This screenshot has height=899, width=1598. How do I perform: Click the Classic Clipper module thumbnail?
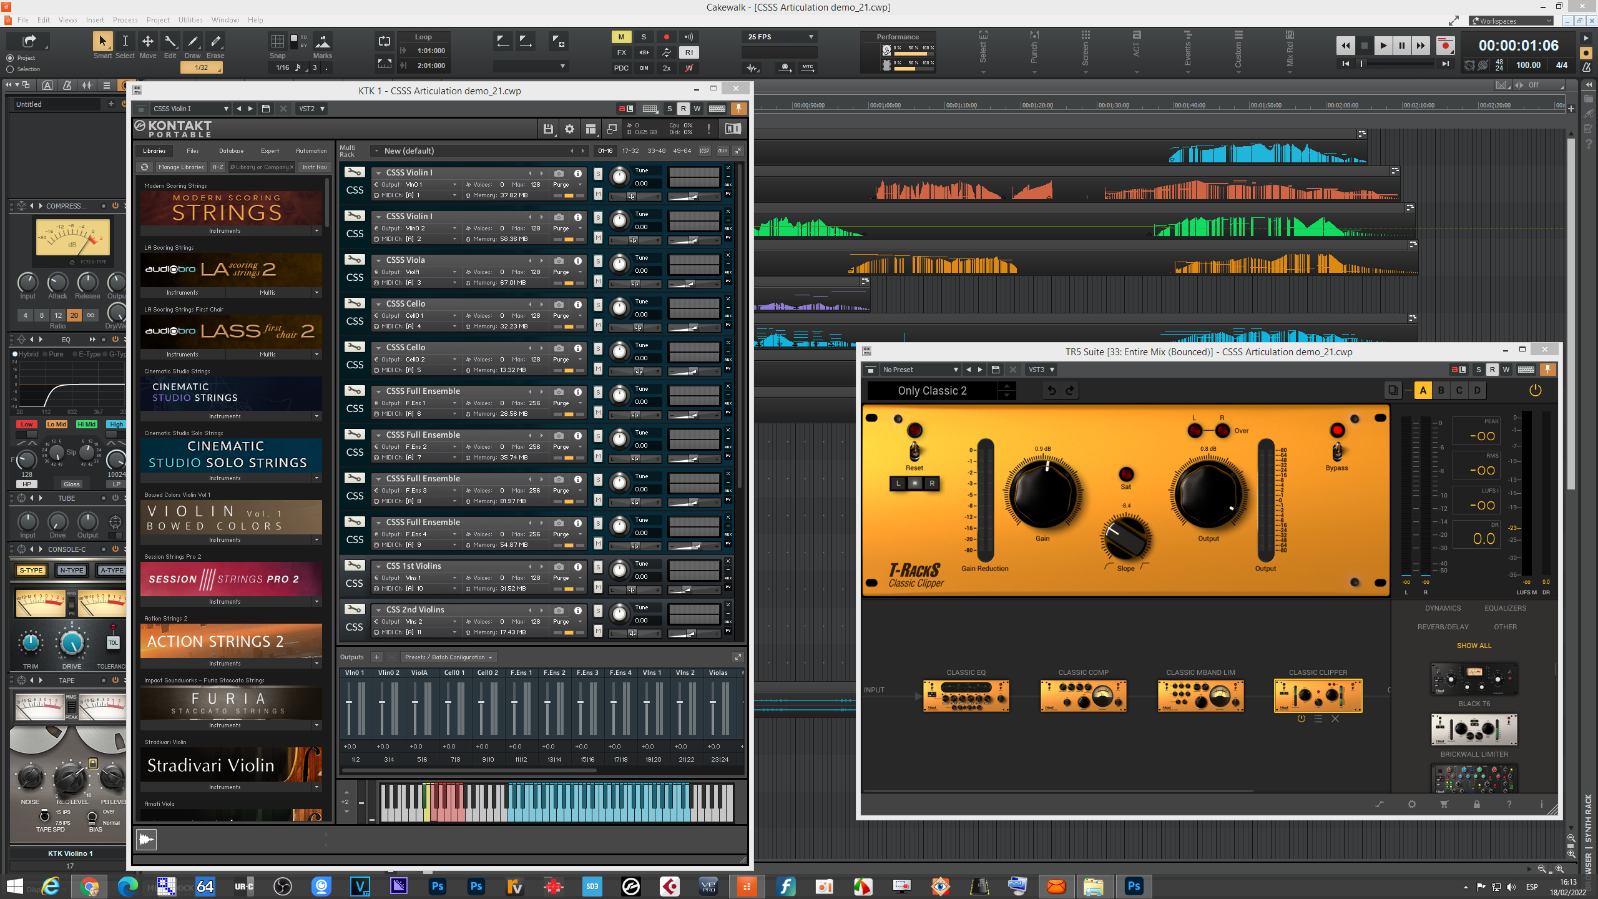[x=1318, y=695]
